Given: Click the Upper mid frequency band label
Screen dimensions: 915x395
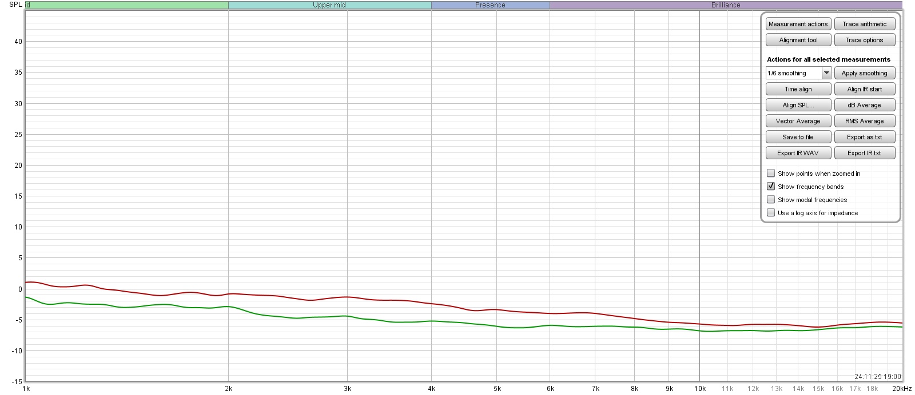Looking at the screenshot, I should pos(329,5).
